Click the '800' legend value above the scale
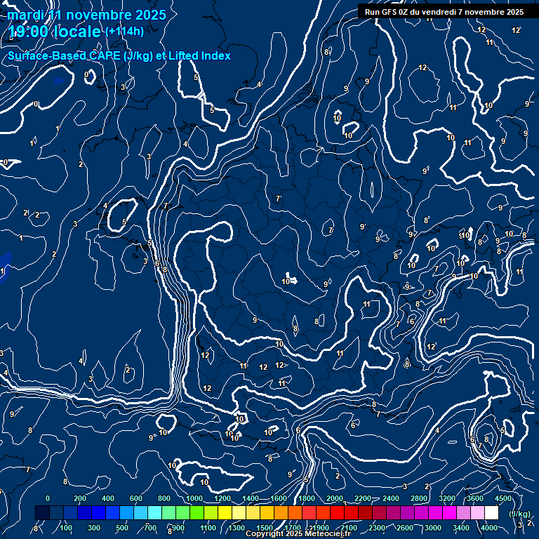Screen dimensions: 539x539 (x=164, y=498)
